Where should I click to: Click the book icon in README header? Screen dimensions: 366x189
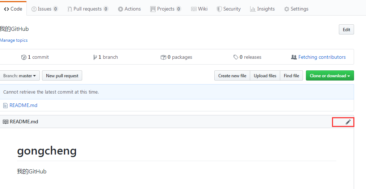point(5,122)
